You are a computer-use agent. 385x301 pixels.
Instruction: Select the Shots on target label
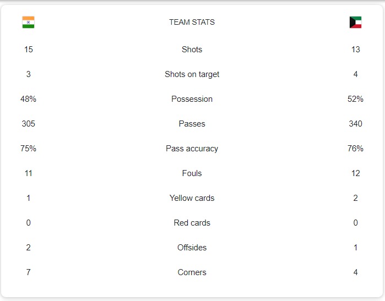192,74
